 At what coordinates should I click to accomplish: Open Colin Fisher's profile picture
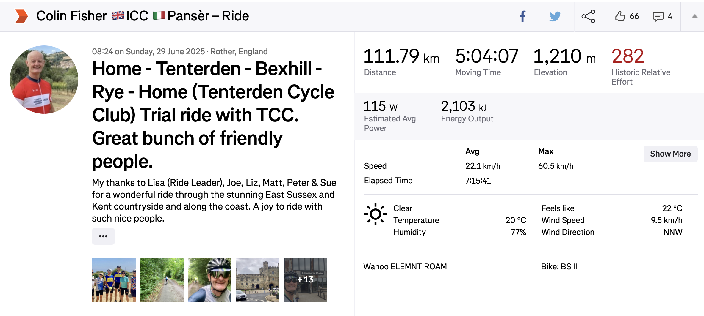pyautogui.click(x=44, y=80)
